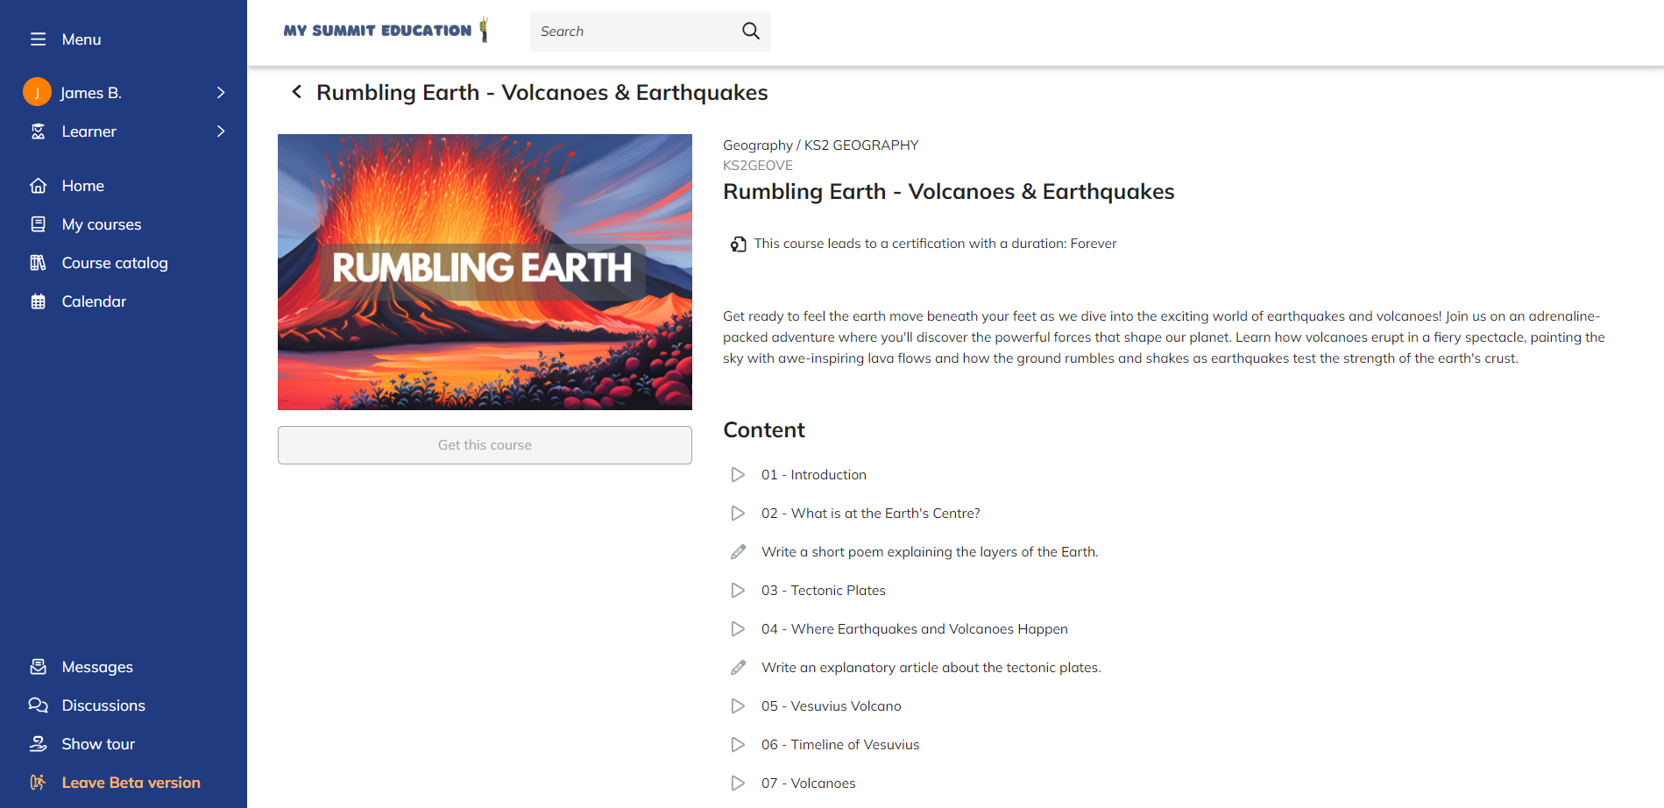Click the Get this course button
The height and width of the screenshot is (808, 1664).
pyautogui.click(x=485, y=445)
